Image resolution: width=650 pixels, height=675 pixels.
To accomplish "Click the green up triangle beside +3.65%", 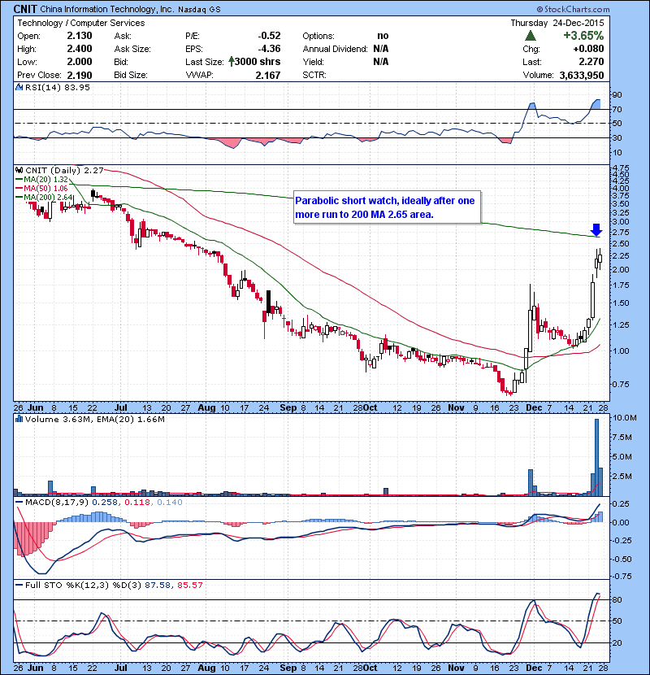I will (531, 35).
